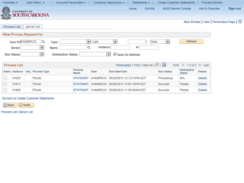Open STATEMNT process for instance 31608
Viewport: 244px width, 183px height.
81,90
